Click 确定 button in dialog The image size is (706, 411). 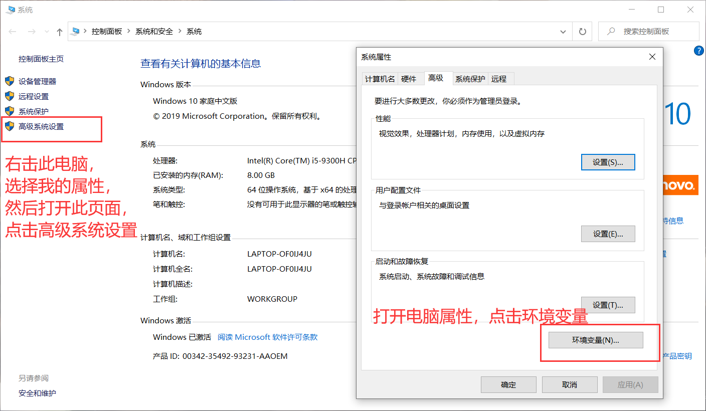click(x=508, y=384)
